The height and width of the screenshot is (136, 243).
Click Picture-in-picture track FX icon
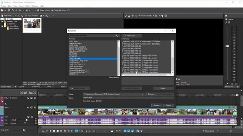(28, 98)
